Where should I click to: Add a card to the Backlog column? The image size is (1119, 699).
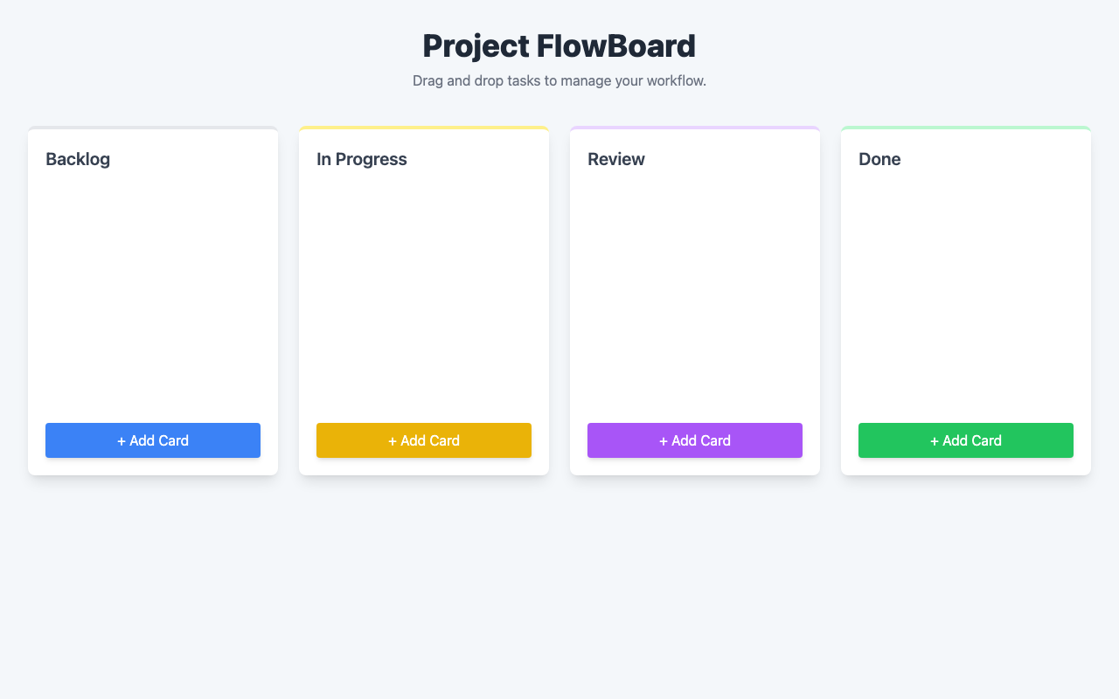point(153,440)
